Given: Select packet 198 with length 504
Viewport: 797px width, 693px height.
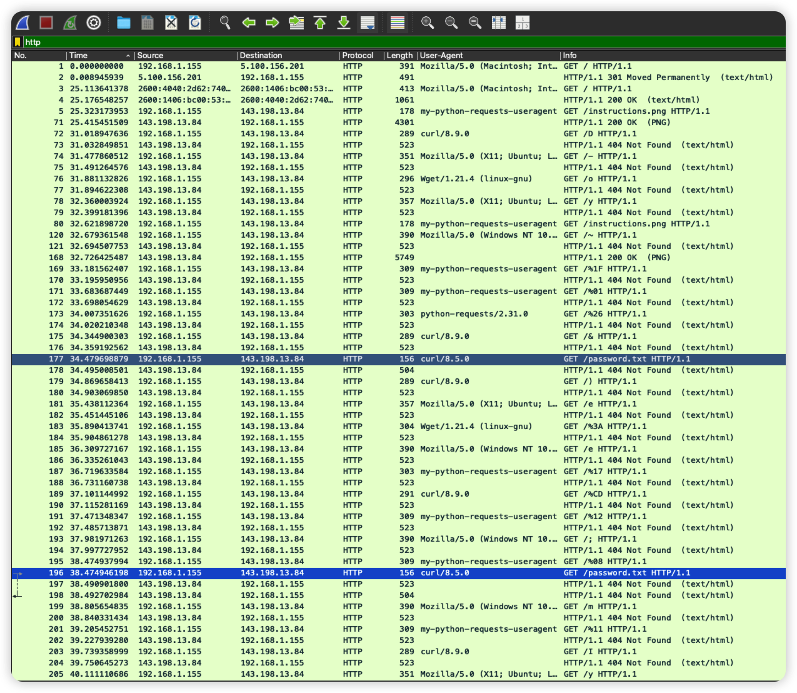Looking at the screenshot, I should pyautogui.click(x=398, y=595).
